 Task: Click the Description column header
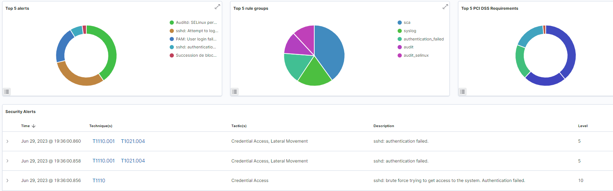click(x=383, y=126)
